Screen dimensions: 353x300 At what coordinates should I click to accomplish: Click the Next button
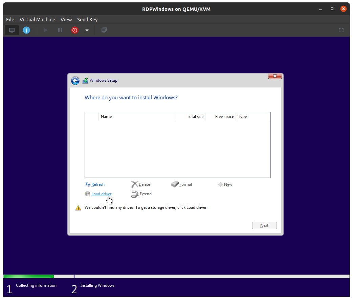point(264,225)
